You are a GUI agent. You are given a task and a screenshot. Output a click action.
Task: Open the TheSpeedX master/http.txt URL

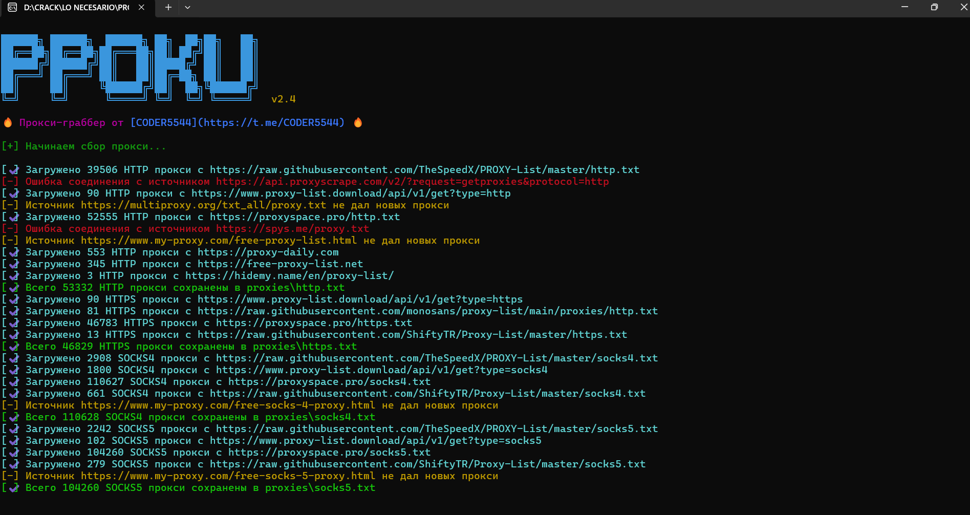click(x=424, y=169)
